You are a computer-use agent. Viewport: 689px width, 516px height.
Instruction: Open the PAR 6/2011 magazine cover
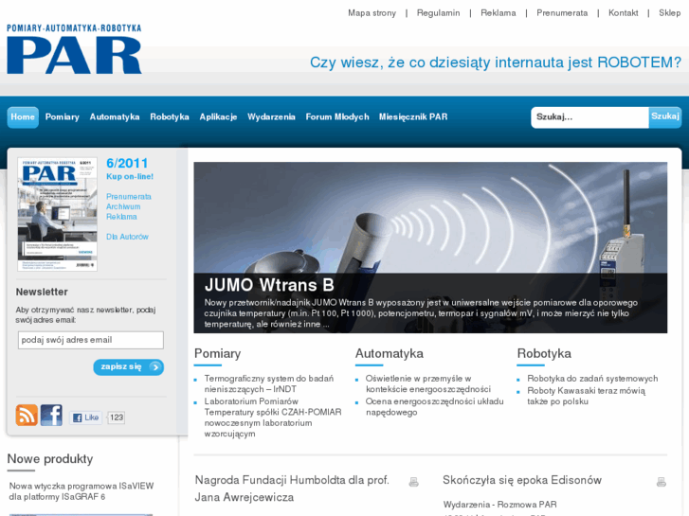(58, 214)
